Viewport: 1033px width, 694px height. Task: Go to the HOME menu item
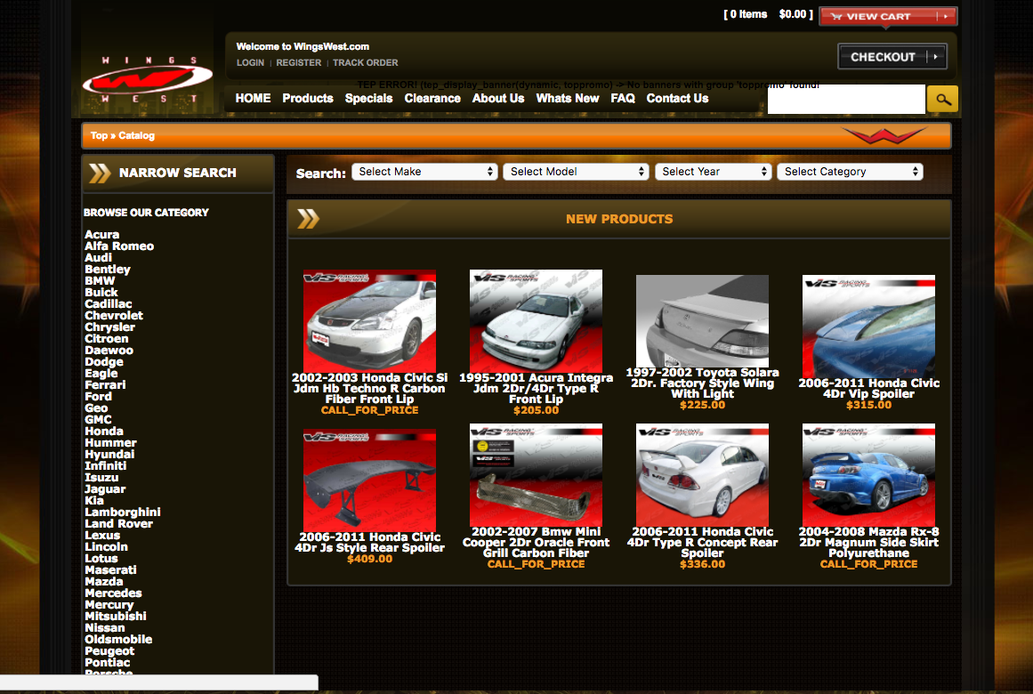pos(253,98)
